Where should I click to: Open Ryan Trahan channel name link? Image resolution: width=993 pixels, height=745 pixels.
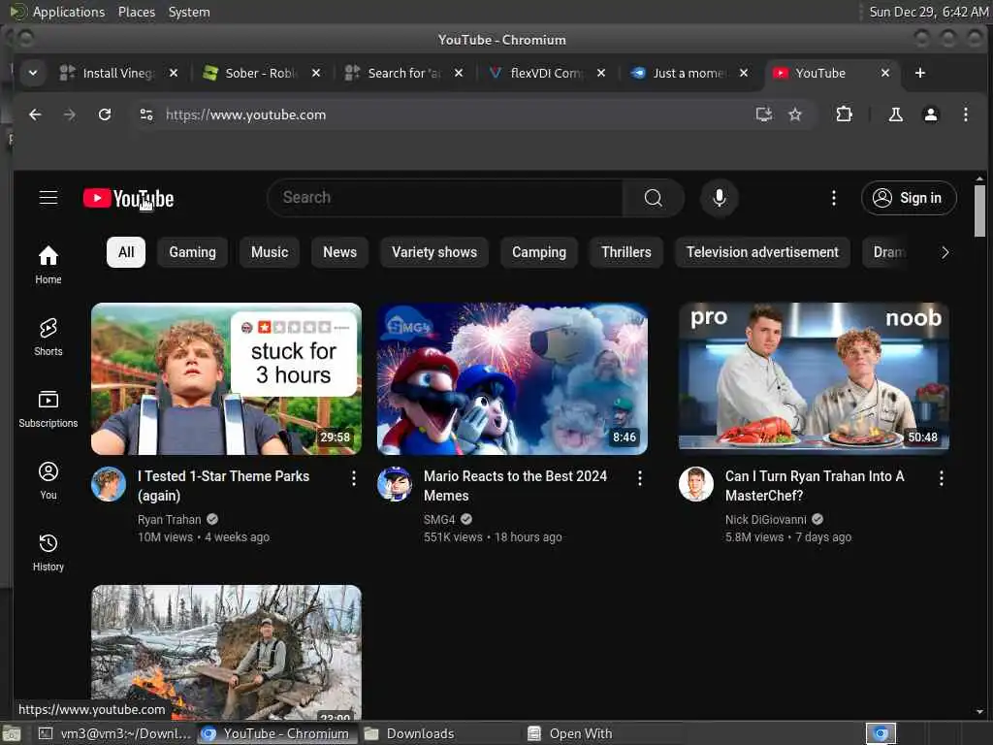[x=169, y=520]
